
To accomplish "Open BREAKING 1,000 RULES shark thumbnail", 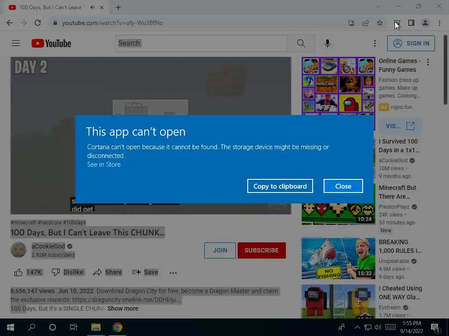I will point(338,258).
